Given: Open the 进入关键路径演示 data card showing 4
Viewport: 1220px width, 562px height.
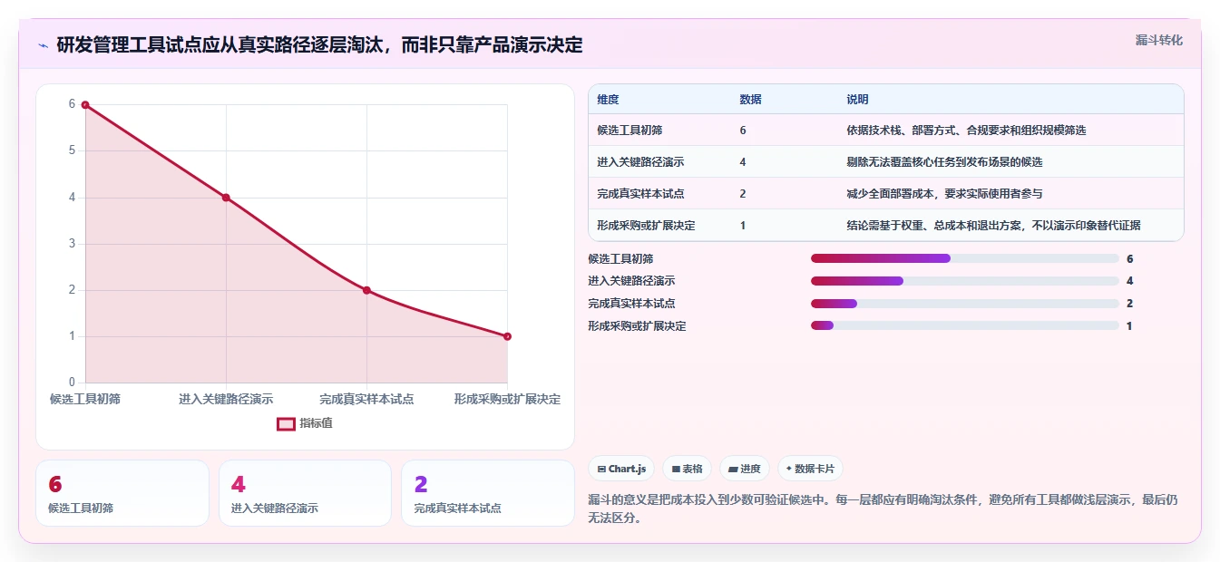Looking at the screenshot, I should coord(305,493).
